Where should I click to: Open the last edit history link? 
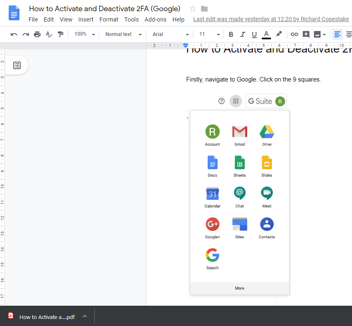[x=271, y=19]
